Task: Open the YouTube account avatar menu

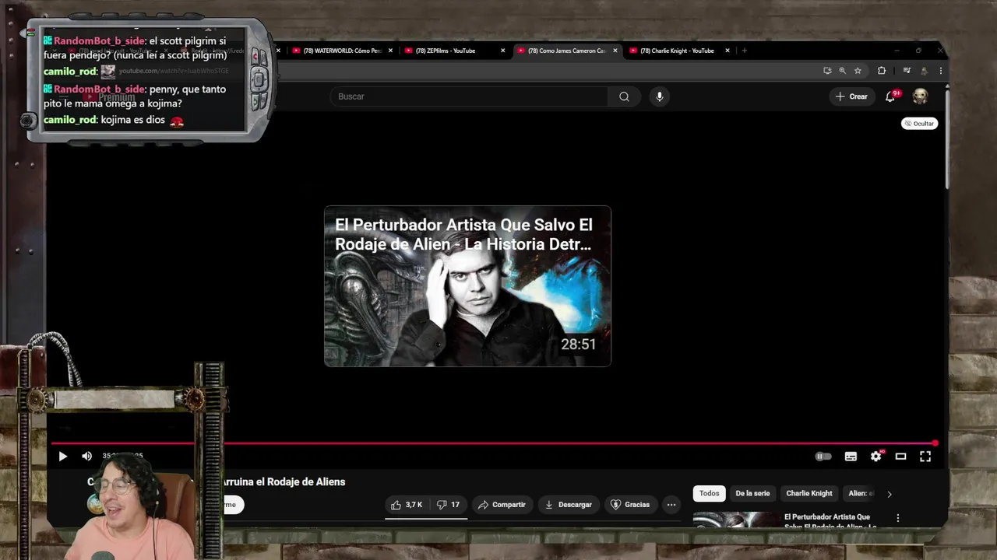Action: 921,96
